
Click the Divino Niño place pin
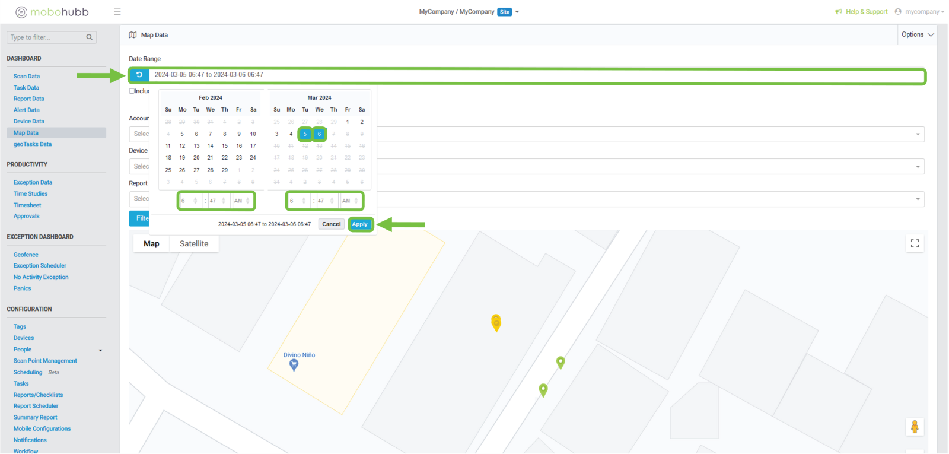(294, 365)
